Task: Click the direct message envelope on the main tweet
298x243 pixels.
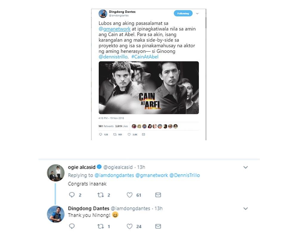Action: [x=143, y=135]
